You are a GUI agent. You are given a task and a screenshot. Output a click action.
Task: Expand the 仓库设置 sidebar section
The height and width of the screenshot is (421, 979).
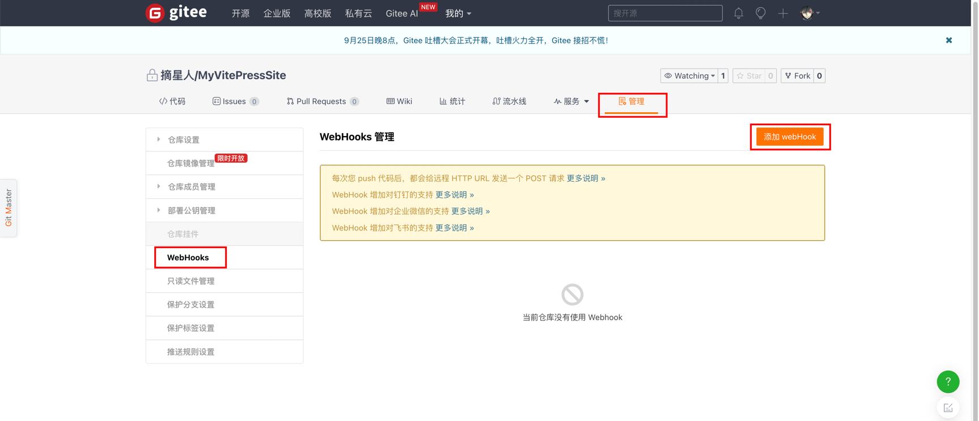[x=183, y=139]
